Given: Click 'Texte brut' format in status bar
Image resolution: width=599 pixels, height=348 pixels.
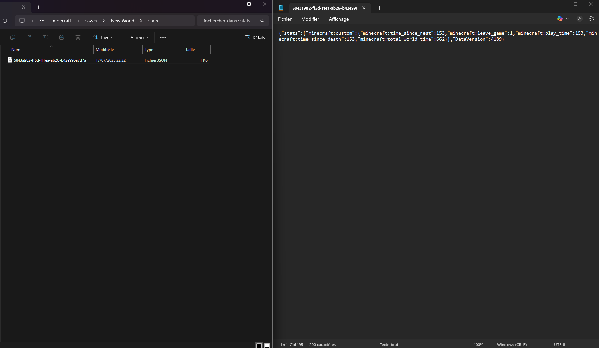Looking at the screenshot, I should [x=389, y=345].
